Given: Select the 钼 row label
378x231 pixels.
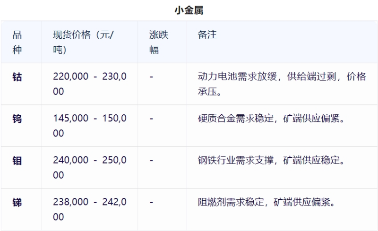Looking at the screenshot, I should pyautogui.click(x=17, y=161).
